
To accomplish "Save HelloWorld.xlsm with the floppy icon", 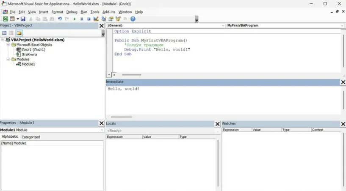I will click(23, 19).
